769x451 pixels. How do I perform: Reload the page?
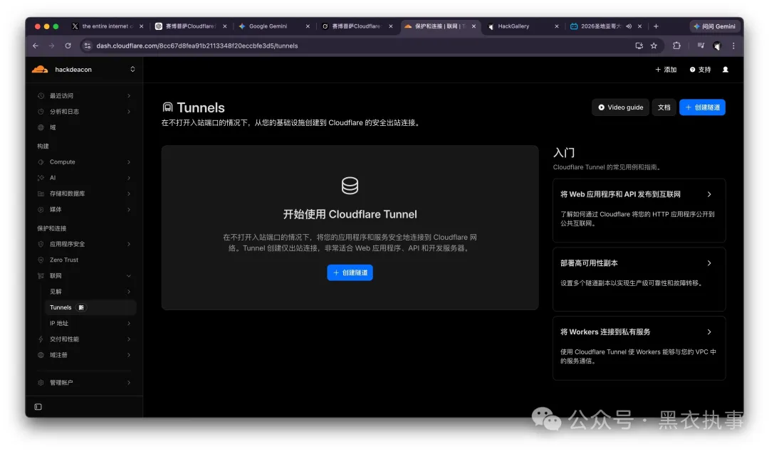point(68,46)
